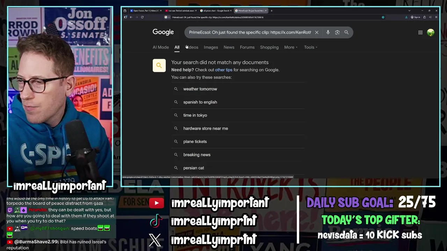447x251 pixels.
Task: Open Google Lens image search
Action: [x=337, y=32]
